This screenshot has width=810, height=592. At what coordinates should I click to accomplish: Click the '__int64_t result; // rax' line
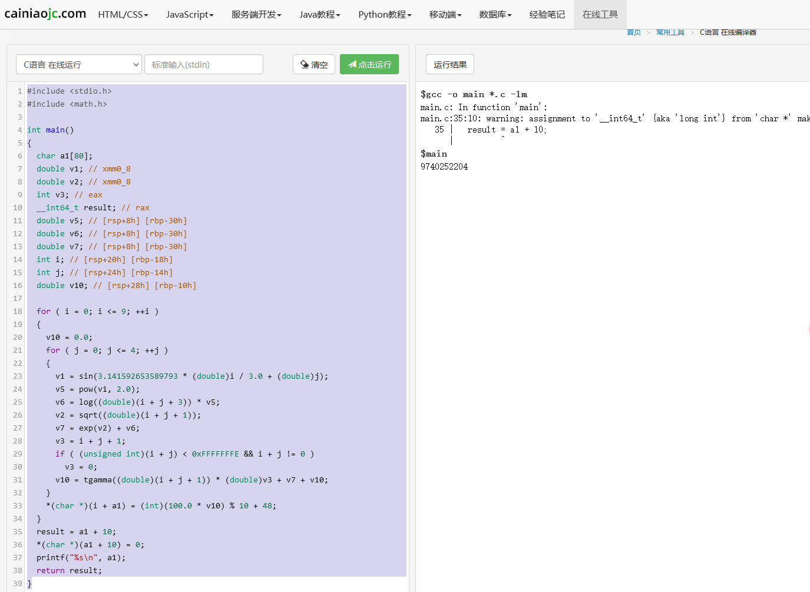click(93, 207)
